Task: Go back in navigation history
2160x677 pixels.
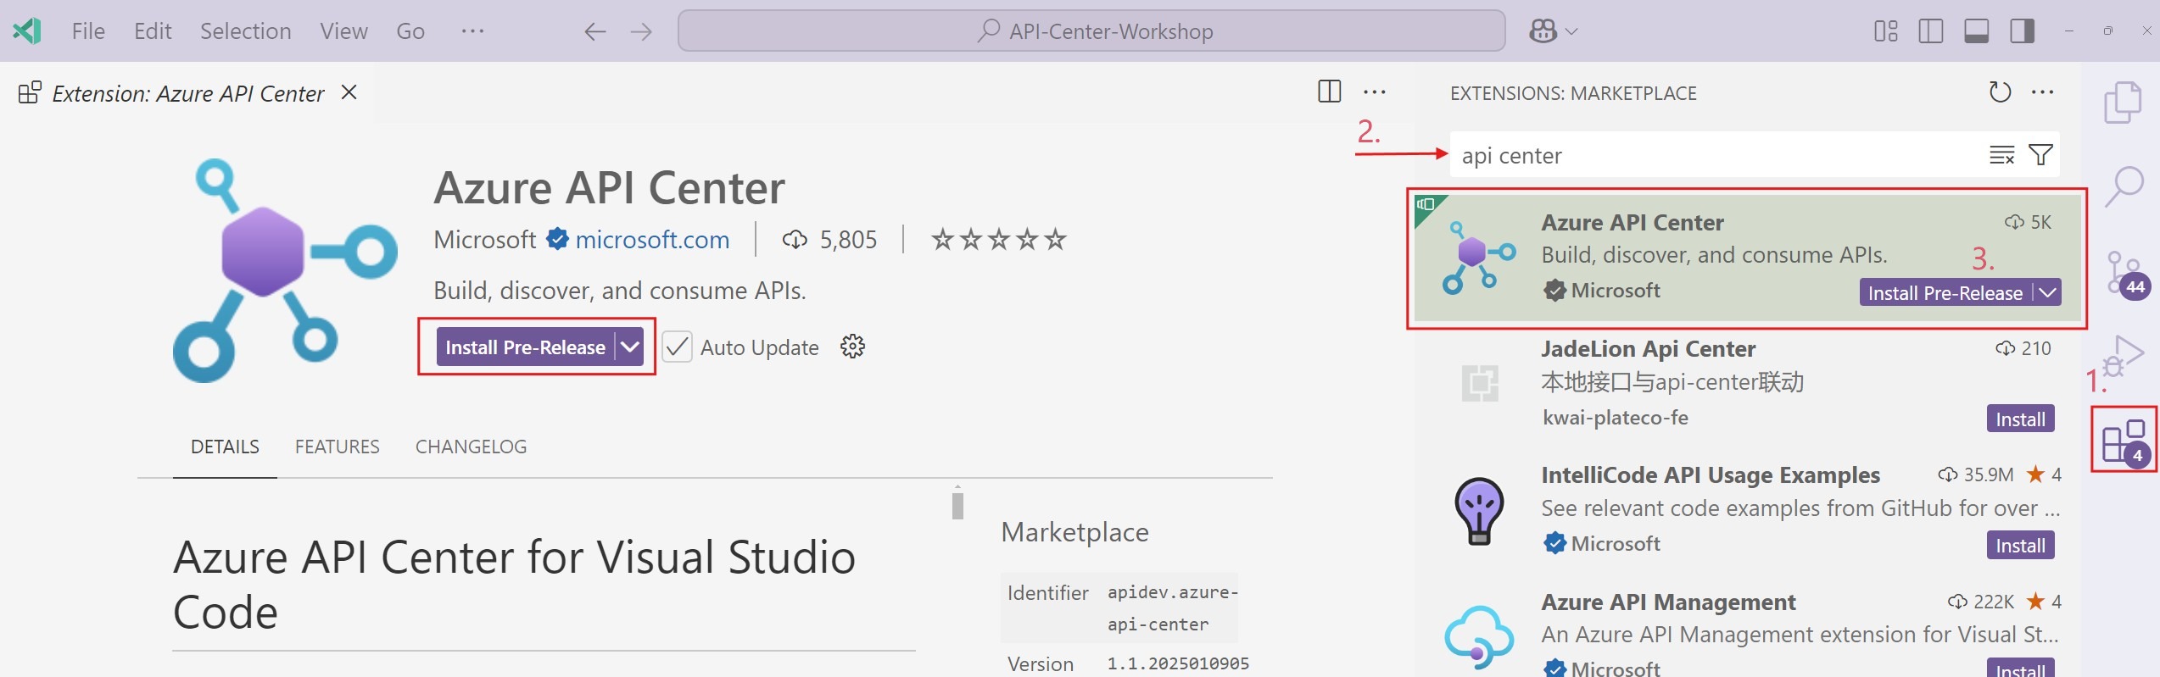Action: click(595, 32)
